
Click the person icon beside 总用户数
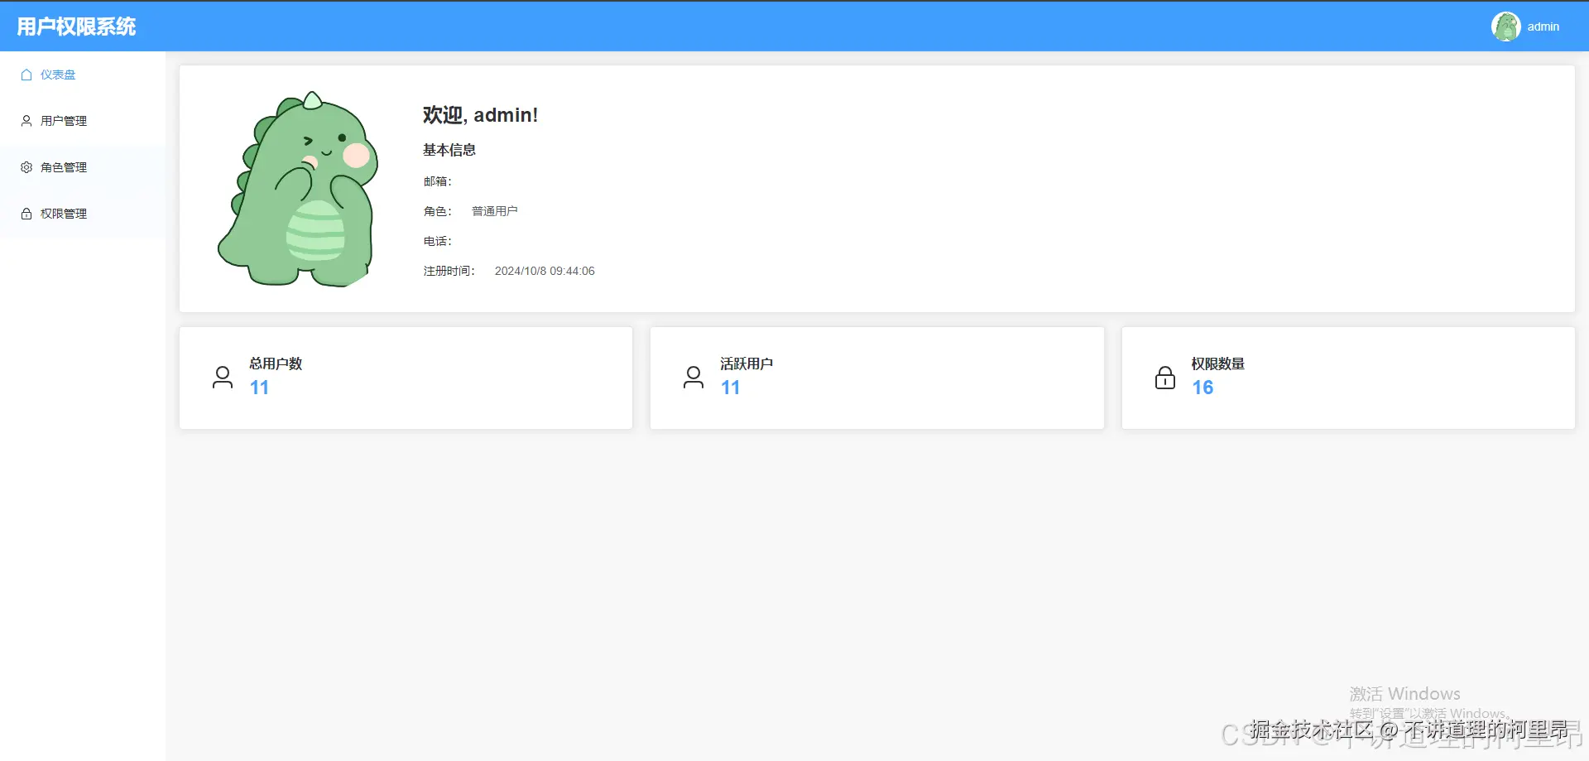pyautogui.click(x=223, y=378)
